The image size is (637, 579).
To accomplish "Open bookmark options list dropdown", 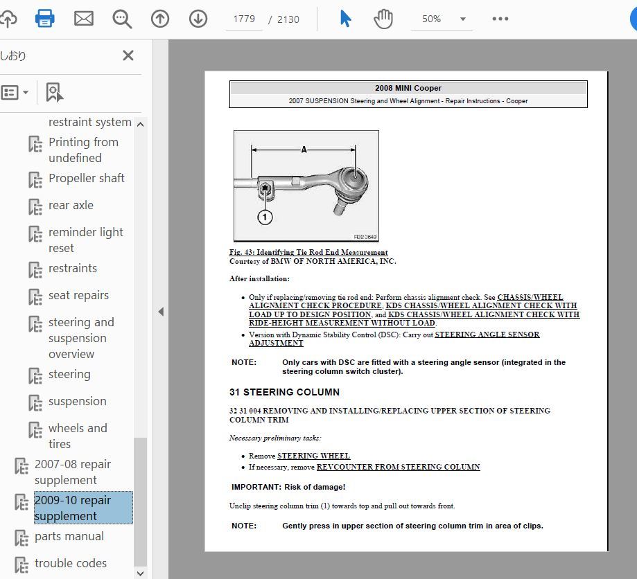I will [x=15, y=93].
